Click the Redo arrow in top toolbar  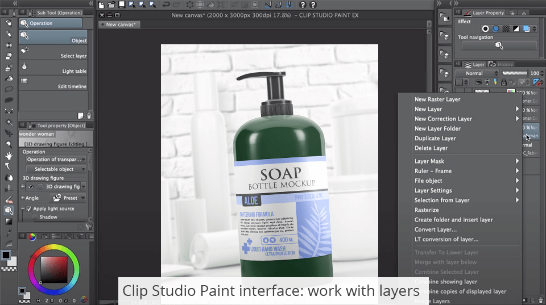click(176, 5)
